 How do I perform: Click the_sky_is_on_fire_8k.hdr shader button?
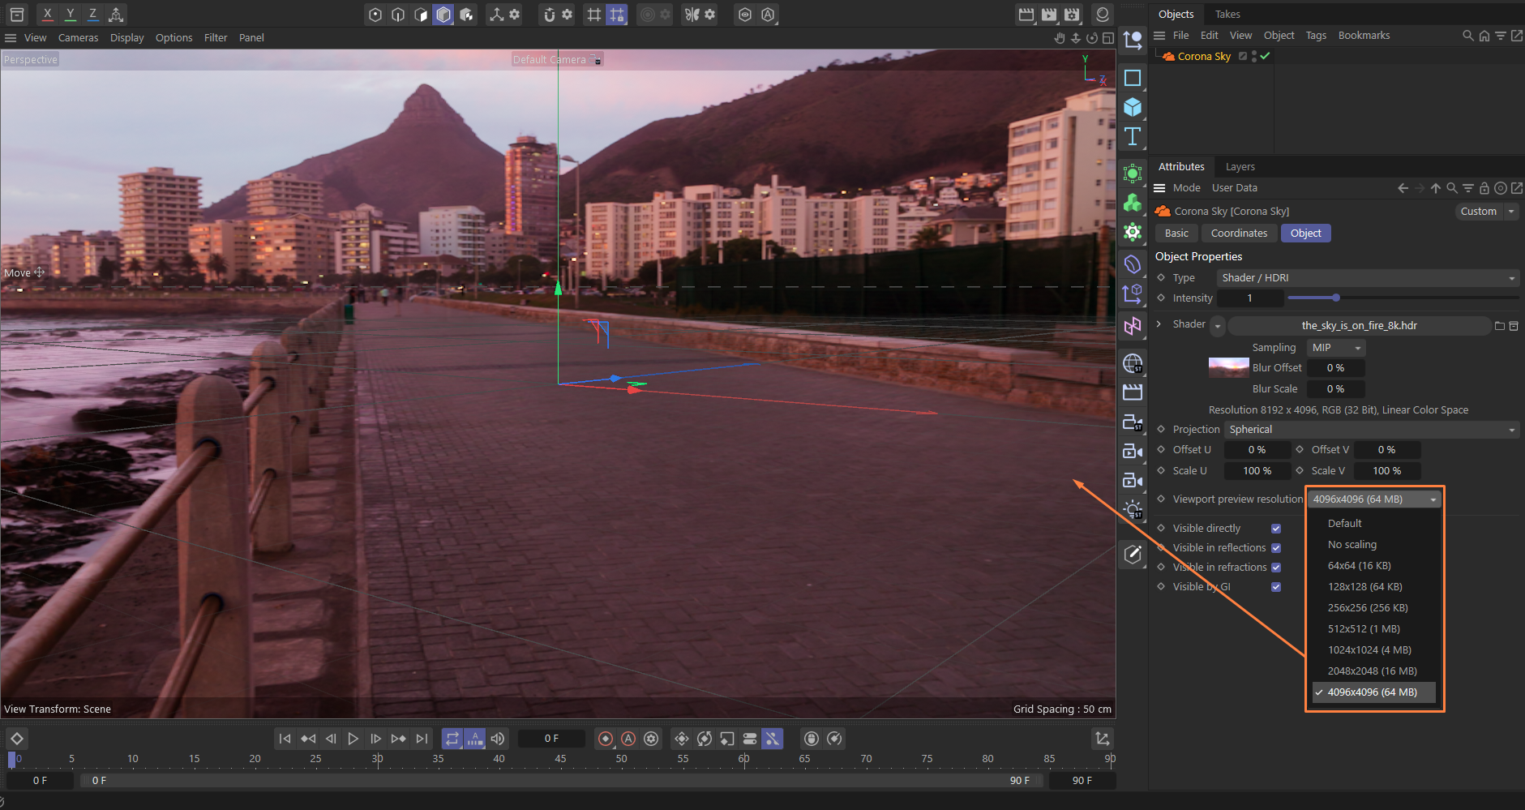click(1360, 326)
